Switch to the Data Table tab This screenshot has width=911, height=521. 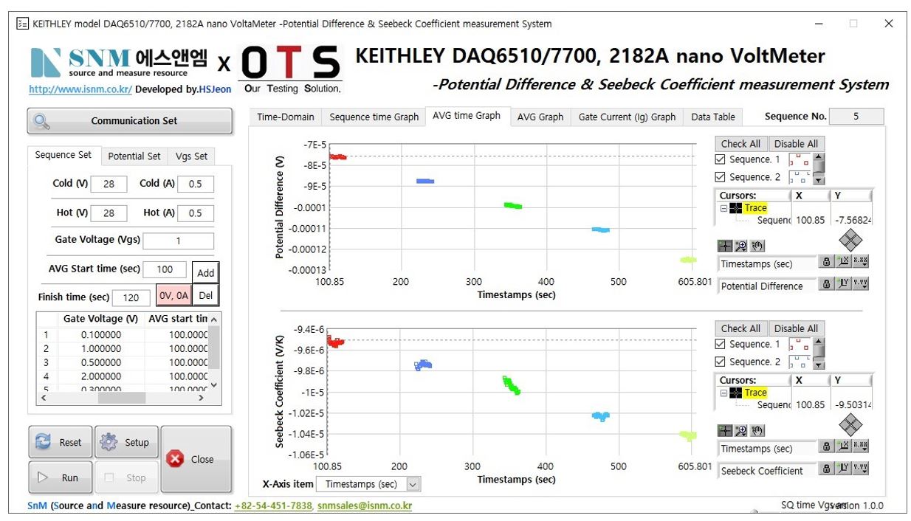click(712, 117)
